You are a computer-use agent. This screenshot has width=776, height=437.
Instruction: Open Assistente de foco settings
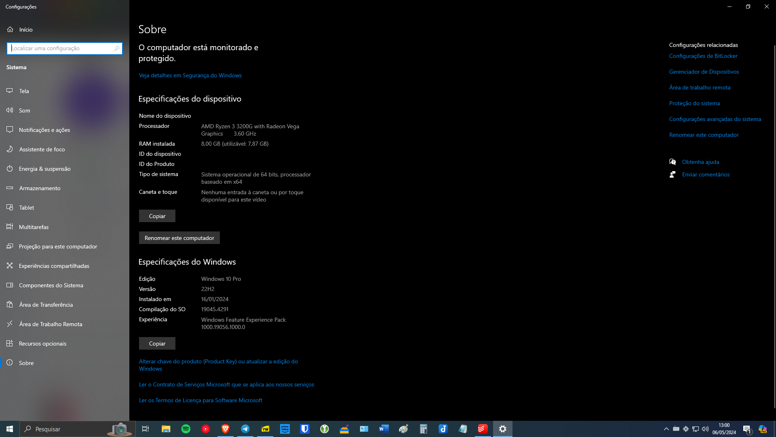tap(42, 149)
